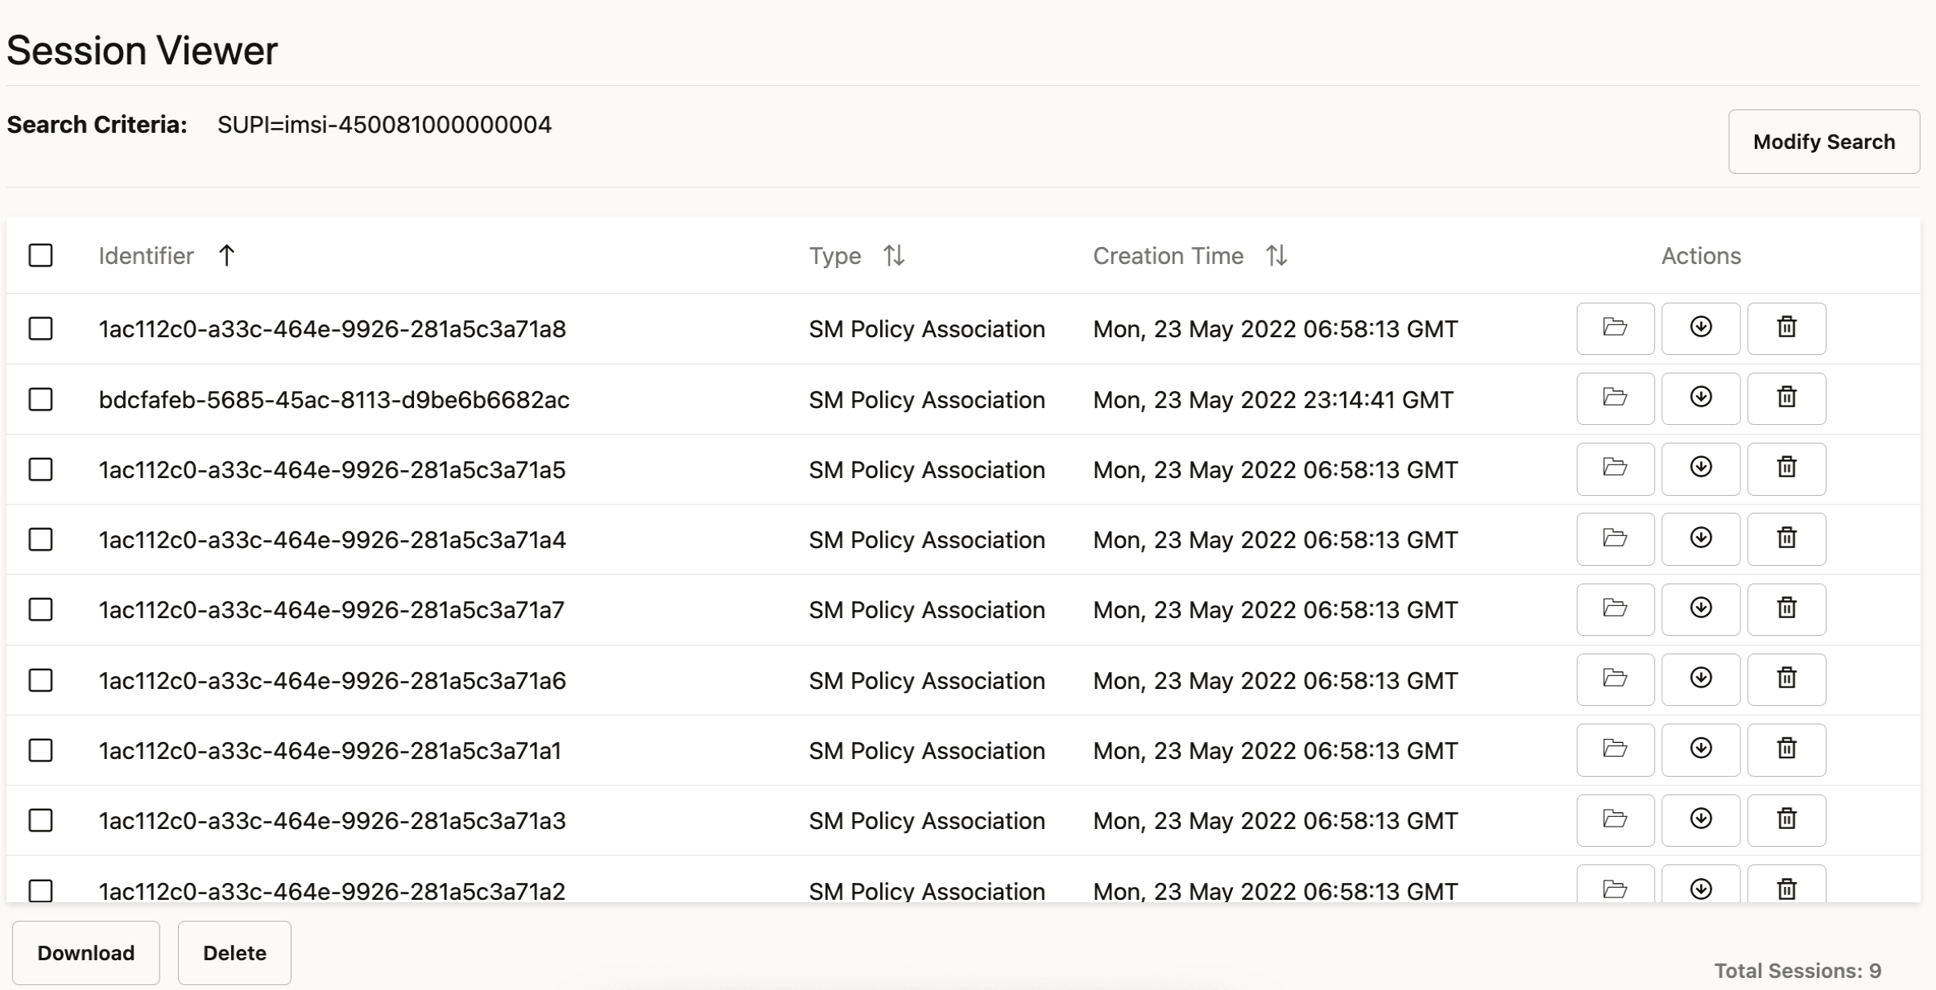The width and height of the screenshot is (1936, 990).
Task: Open the session 1ac112c0-a33c-464e-9926-281a5c3a71a8
Action: [1615, 328]
